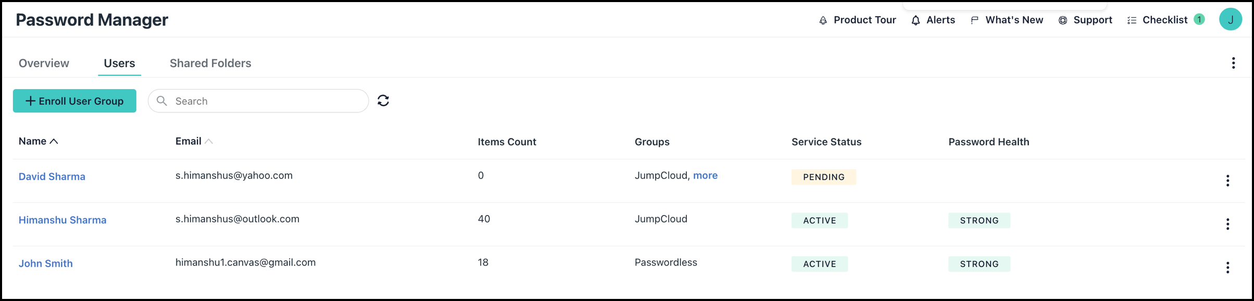The image size is (1254, 301).
Task: Open Himanshu Sharma user profile link
Action: (62, 220)
